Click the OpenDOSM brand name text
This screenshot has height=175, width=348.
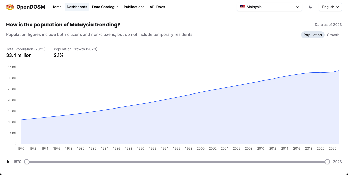coord(31,7)
